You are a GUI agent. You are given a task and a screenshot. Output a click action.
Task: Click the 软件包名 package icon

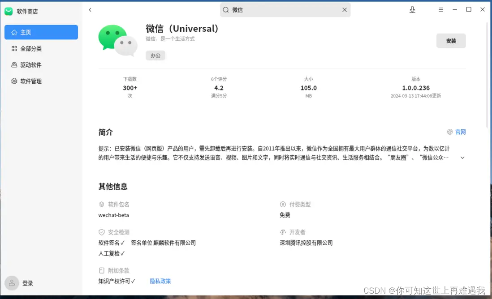tap(101, 205)
